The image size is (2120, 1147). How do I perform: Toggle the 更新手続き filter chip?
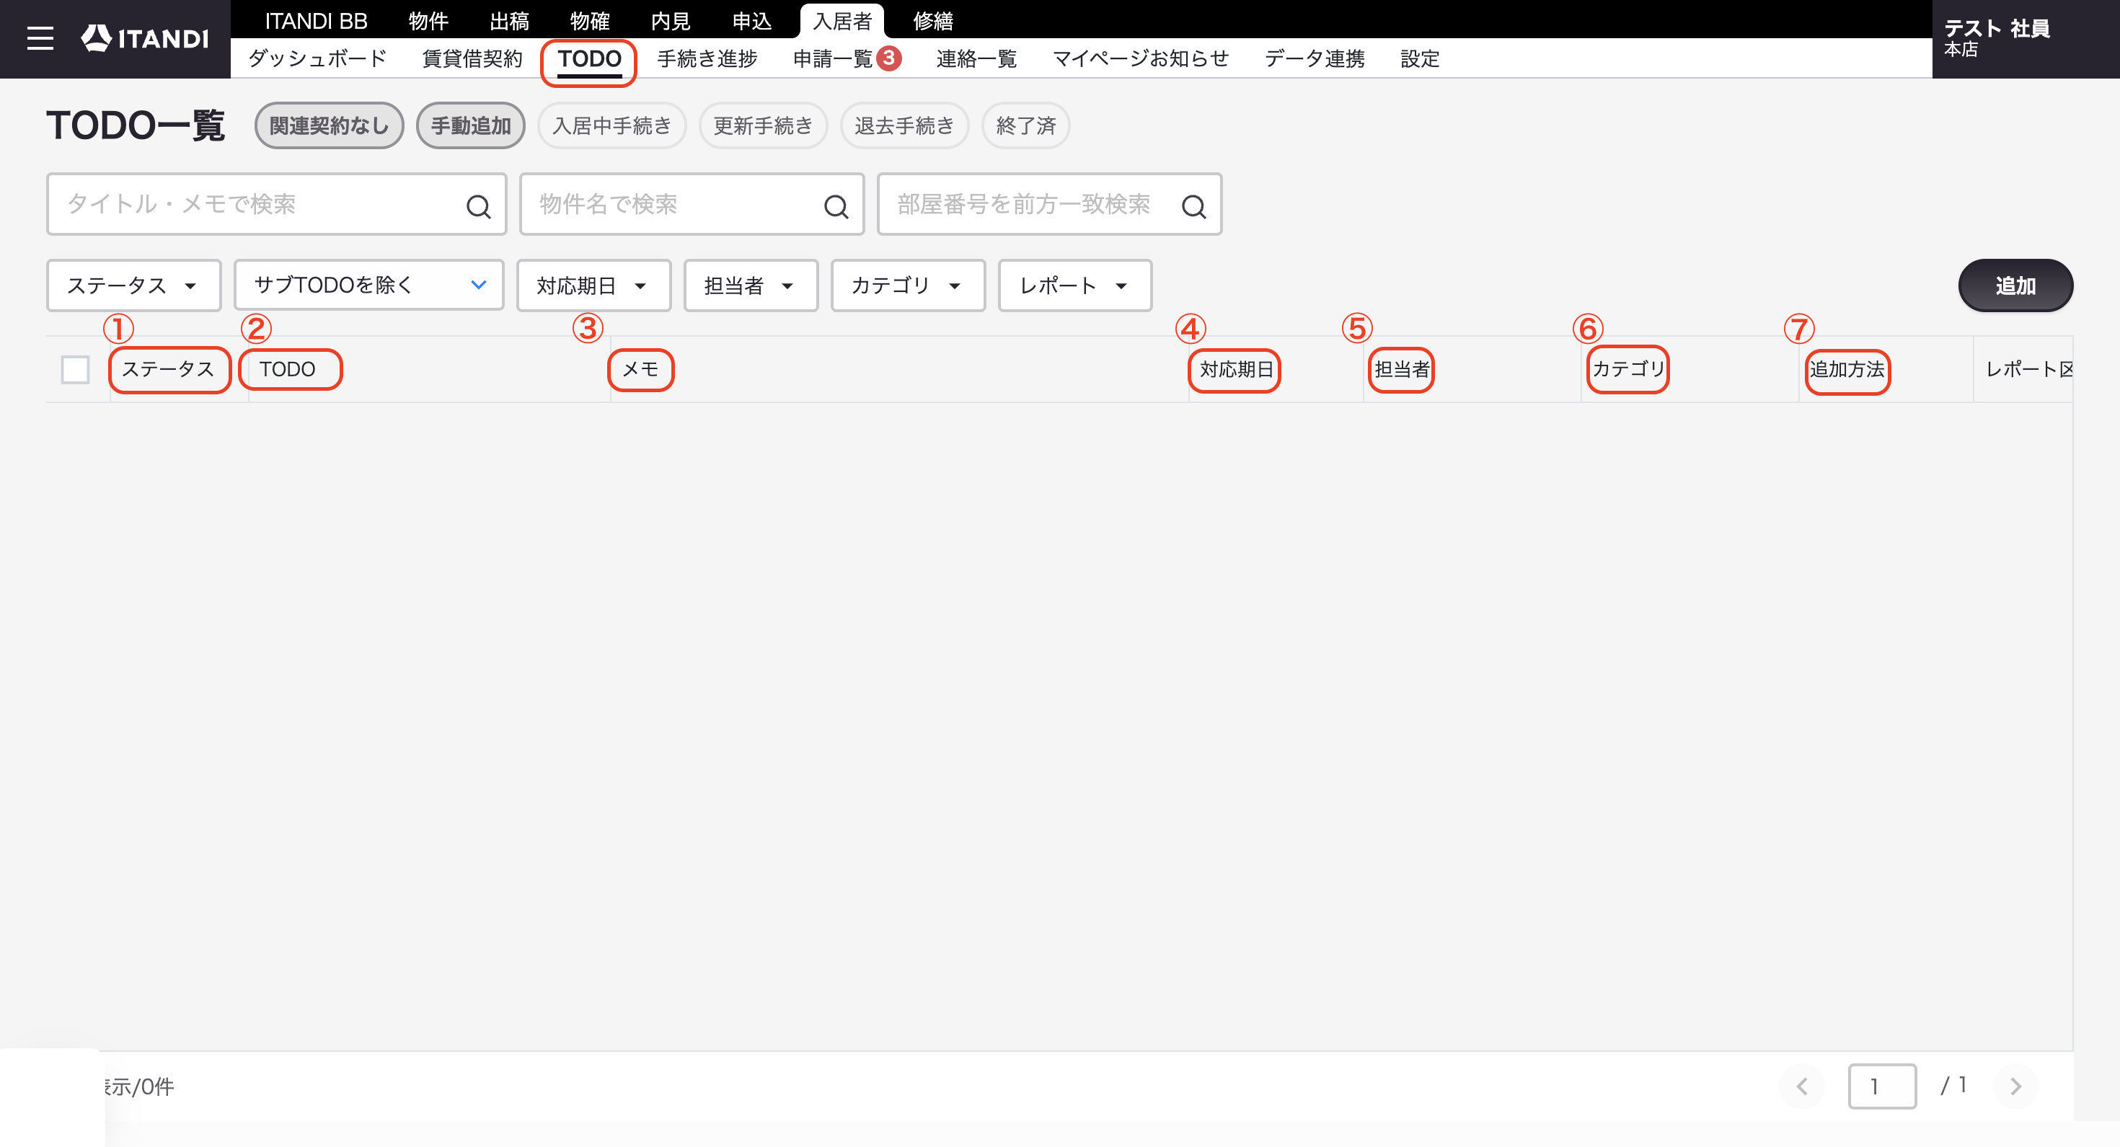[x=763, y=126]
